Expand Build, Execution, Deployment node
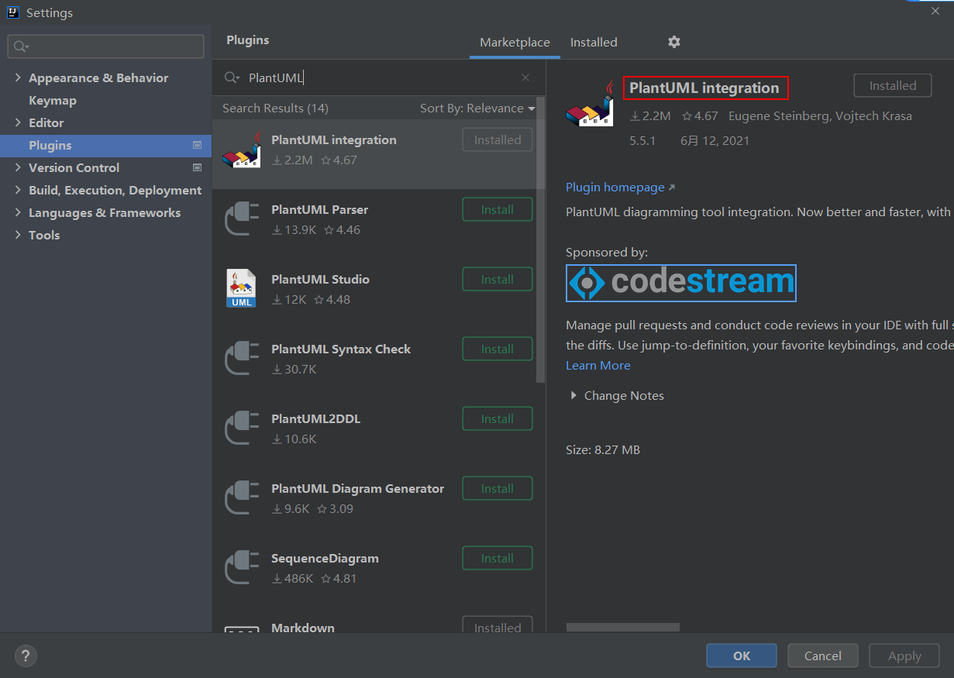 pyautogui.click(x=18, y=190)
